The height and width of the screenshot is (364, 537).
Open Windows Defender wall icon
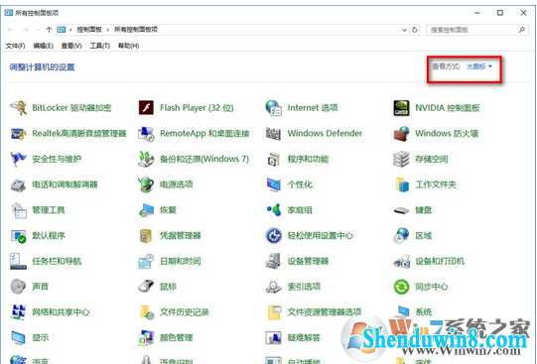(274, 134)
